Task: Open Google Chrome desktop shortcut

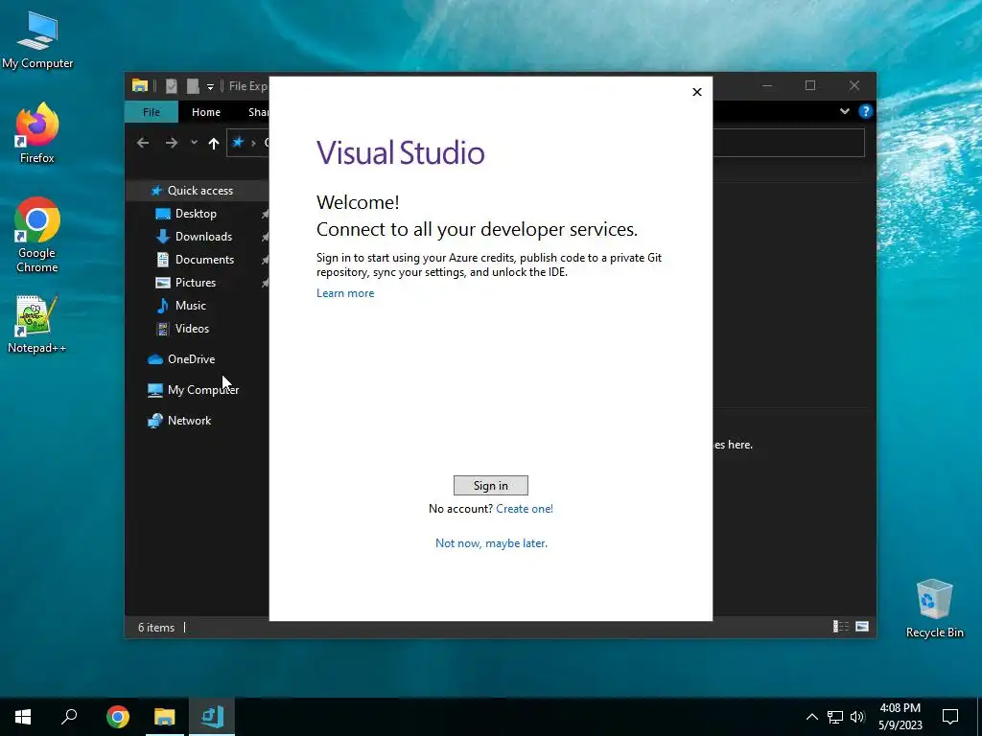Action: pyautogui.click(x=37, y=235)
